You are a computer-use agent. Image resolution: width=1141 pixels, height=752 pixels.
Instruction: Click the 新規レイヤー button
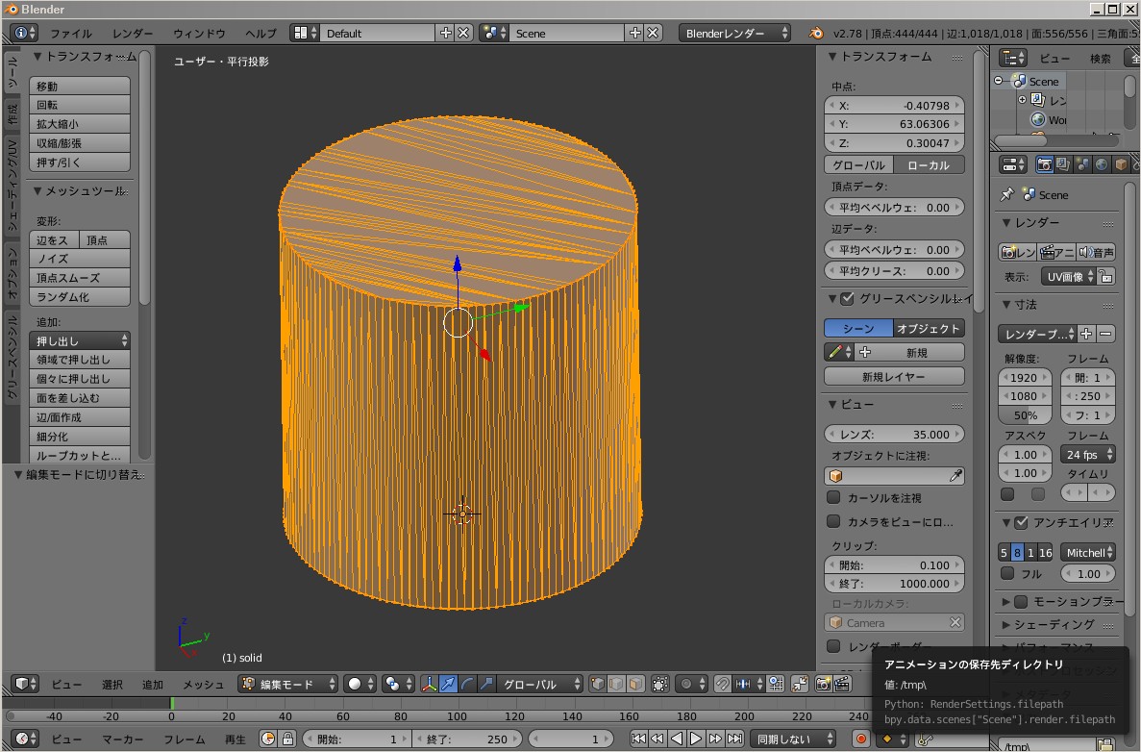coord(894,377)
